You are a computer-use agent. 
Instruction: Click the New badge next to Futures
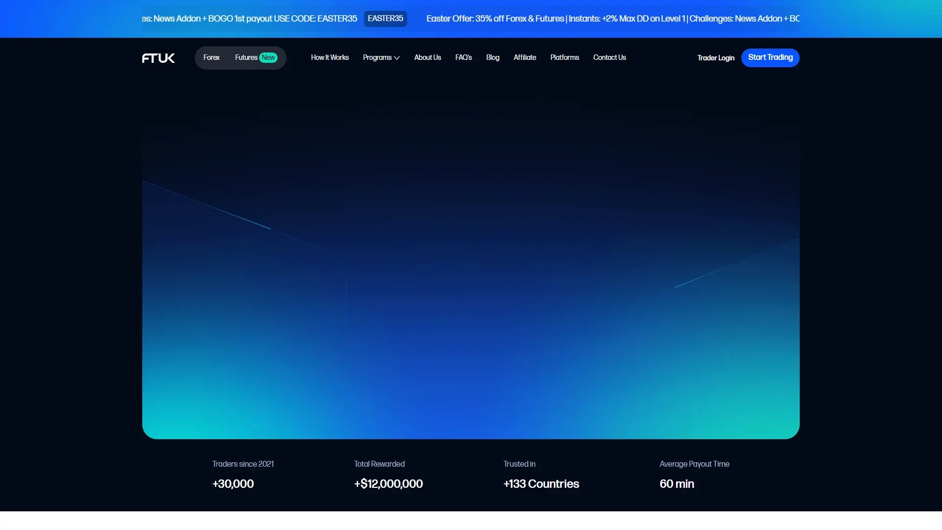tap(268, 57)
